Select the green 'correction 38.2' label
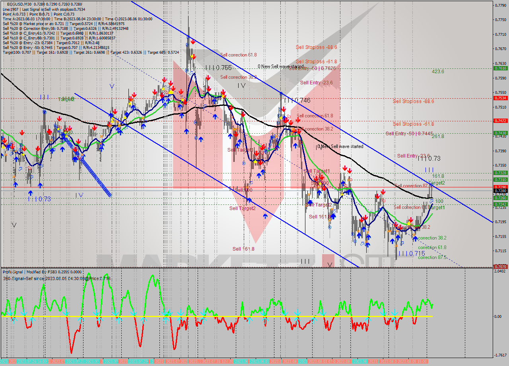This screenshot has width=509, height=366. [x=432, y=238]
